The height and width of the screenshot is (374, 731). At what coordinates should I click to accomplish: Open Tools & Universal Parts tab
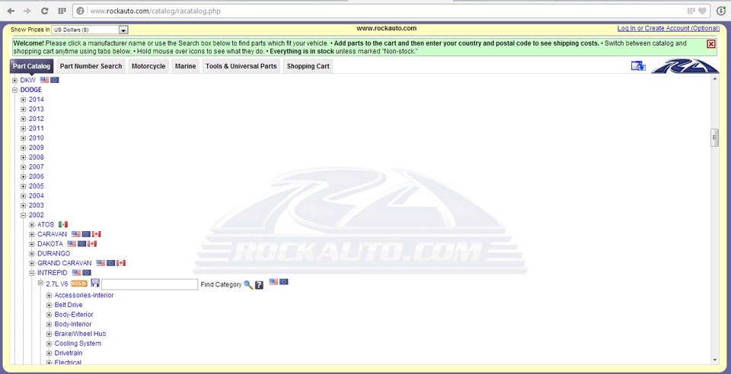[x=241, y=66]
